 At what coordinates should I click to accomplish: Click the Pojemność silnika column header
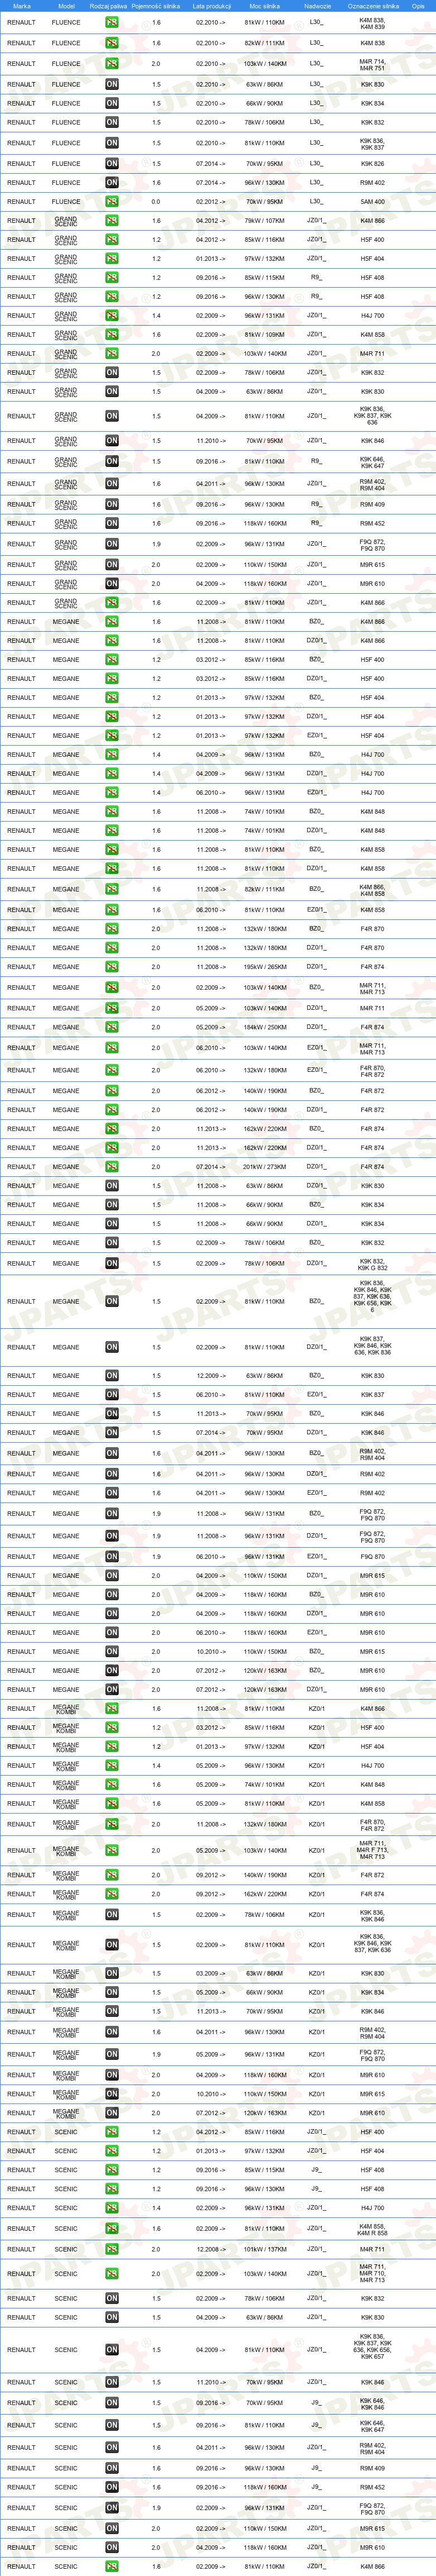156,6
